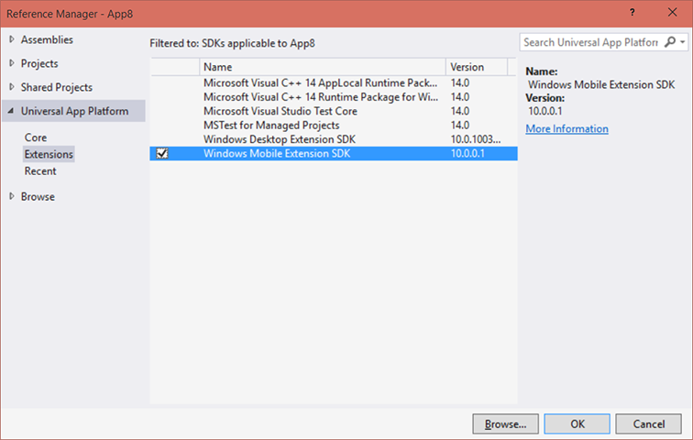Screen dimensions: 693x440
Task: Sort by the Version column header
Action: pos(477,67)
